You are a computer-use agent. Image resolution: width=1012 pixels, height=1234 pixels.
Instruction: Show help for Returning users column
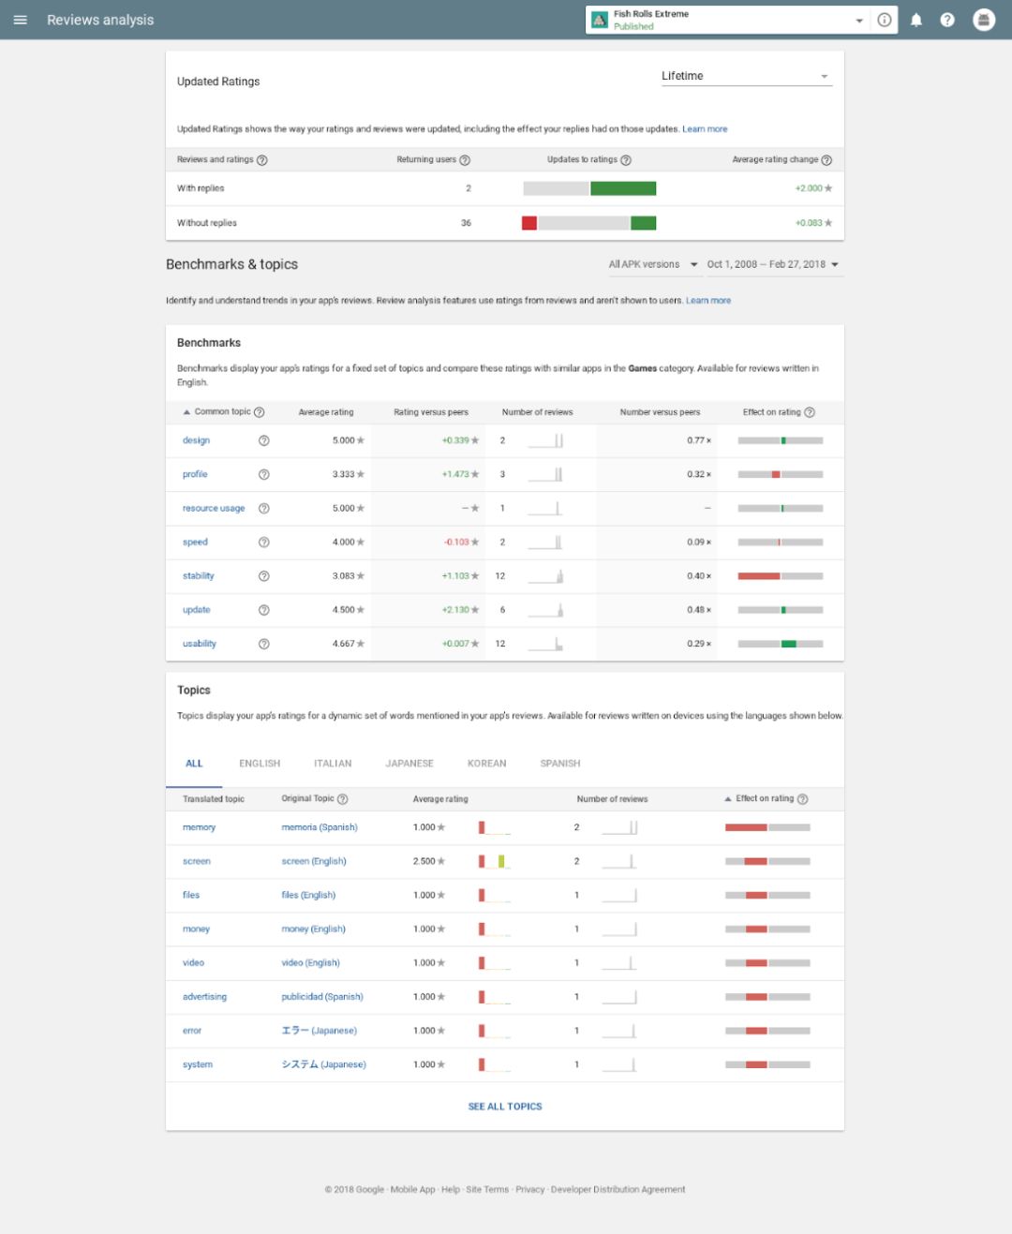click(x=465, y=160)
